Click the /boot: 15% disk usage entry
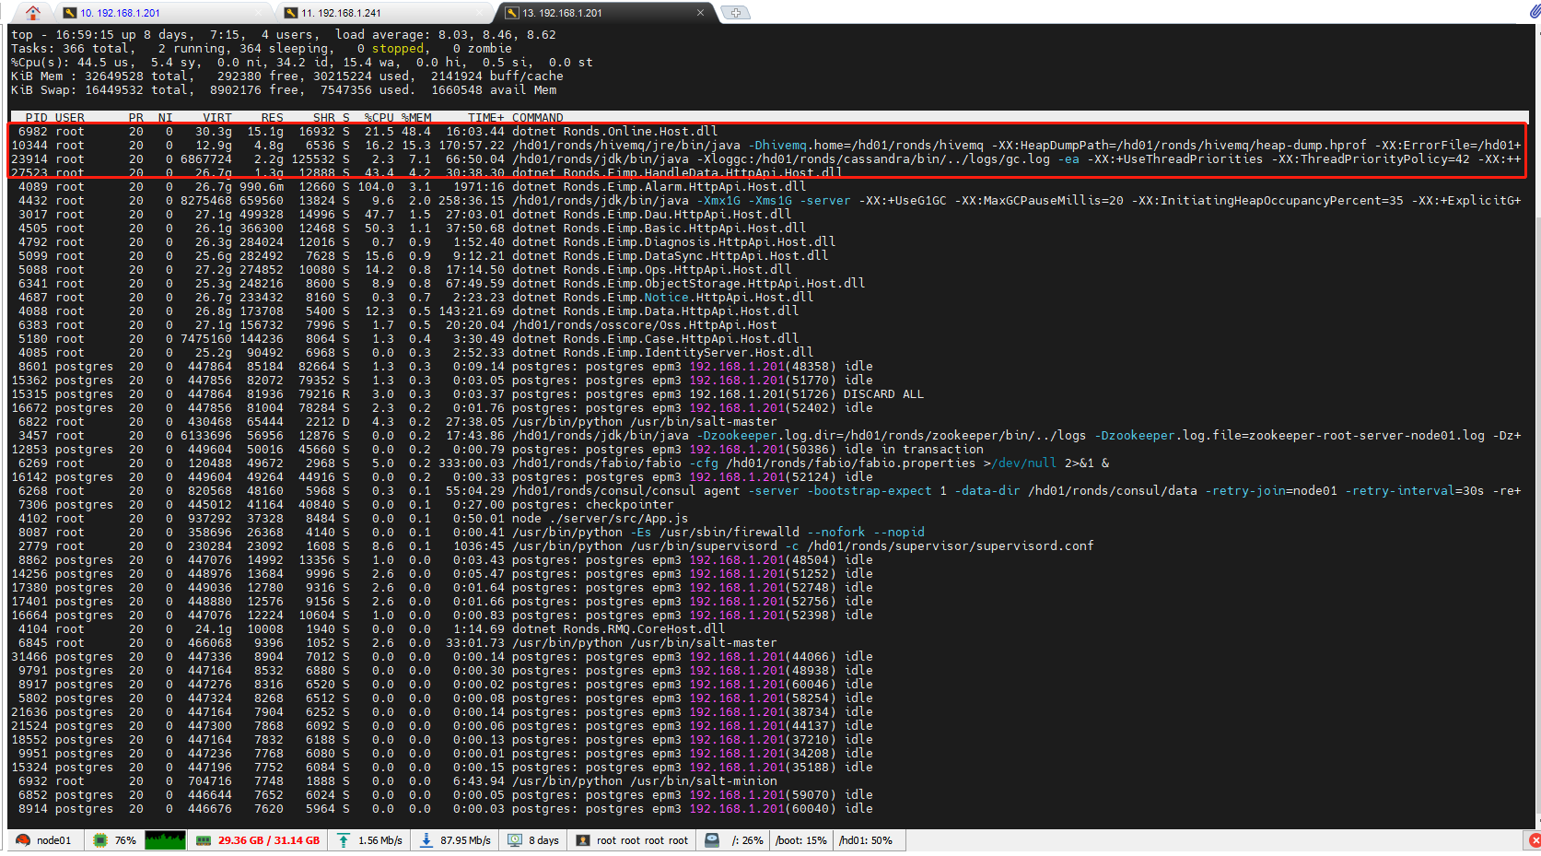Image resolution: width=1541 pixels, height=856 pixels. pyautogui.click(x=801, y=840)
